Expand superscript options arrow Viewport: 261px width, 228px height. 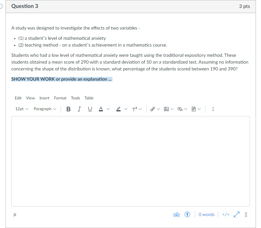(x=140, y=109)
